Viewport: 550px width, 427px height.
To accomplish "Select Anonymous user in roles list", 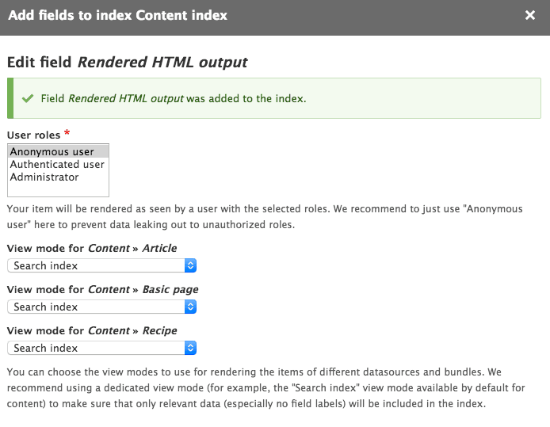I will point(52,152).
